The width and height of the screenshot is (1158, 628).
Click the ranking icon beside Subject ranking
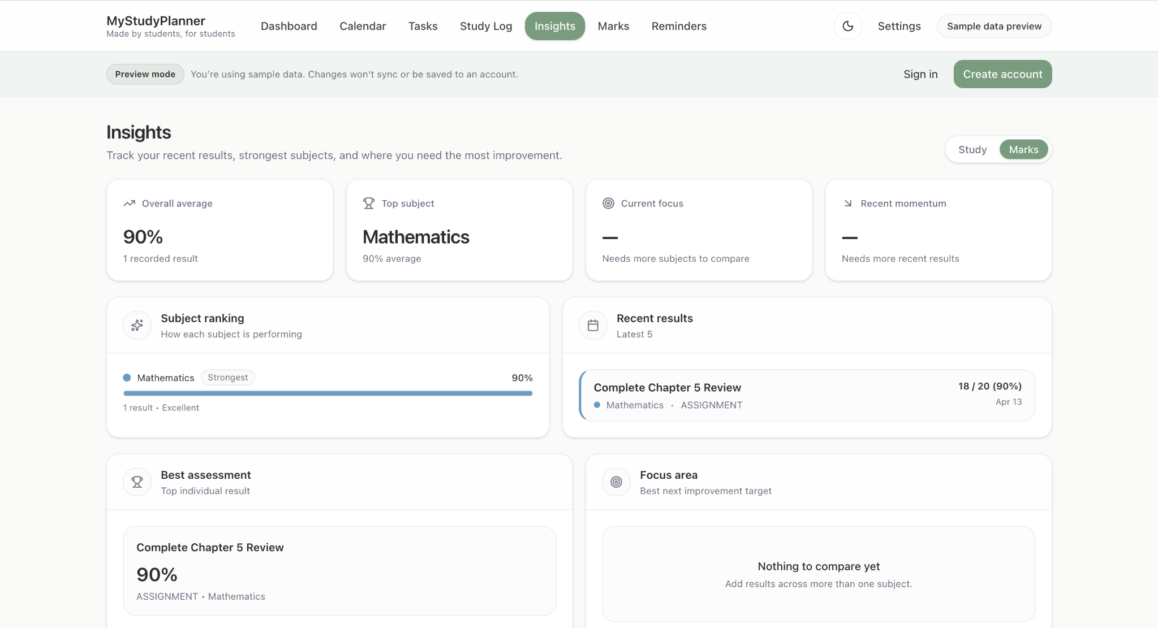(136, 325)
